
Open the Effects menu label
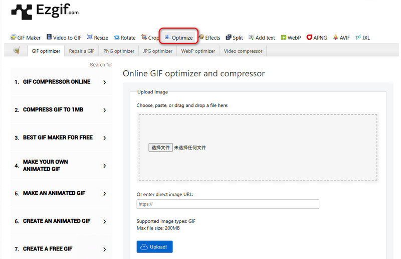(x=213, y=38)
